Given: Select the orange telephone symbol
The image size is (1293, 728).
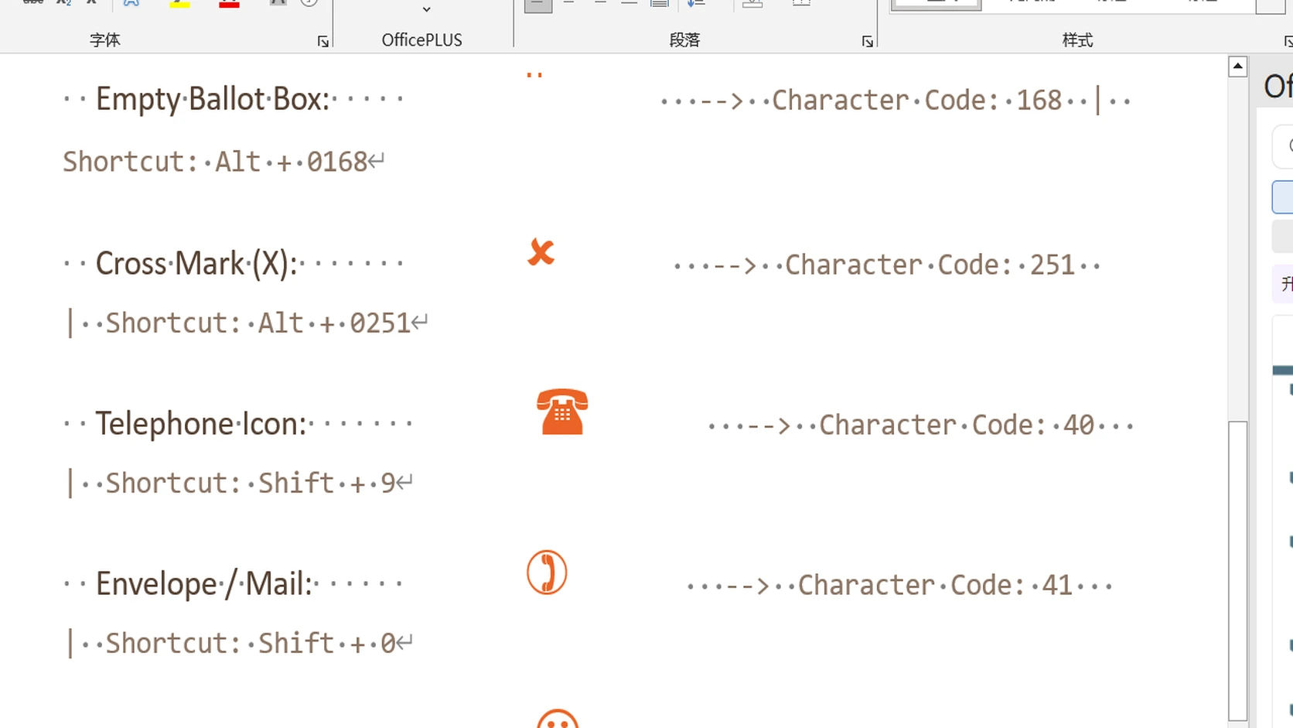Looking at the screenshot, I should point(562,412).
